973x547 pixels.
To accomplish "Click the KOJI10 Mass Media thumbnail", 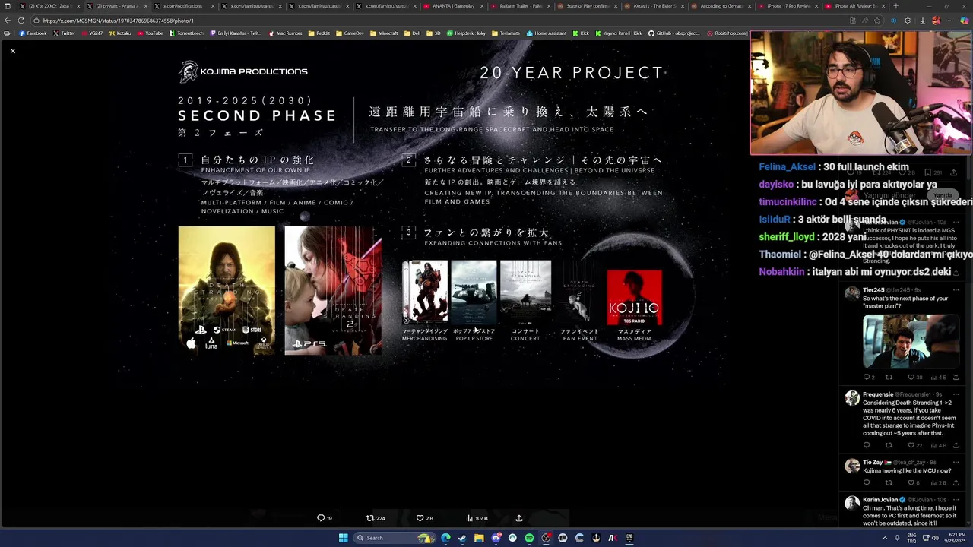I will point(634,298).
